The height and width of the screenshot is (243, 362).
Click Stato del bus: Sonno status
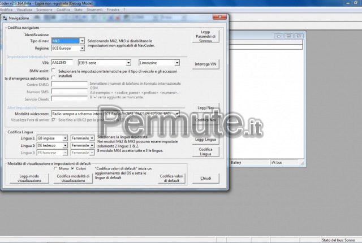click(338, 240)
